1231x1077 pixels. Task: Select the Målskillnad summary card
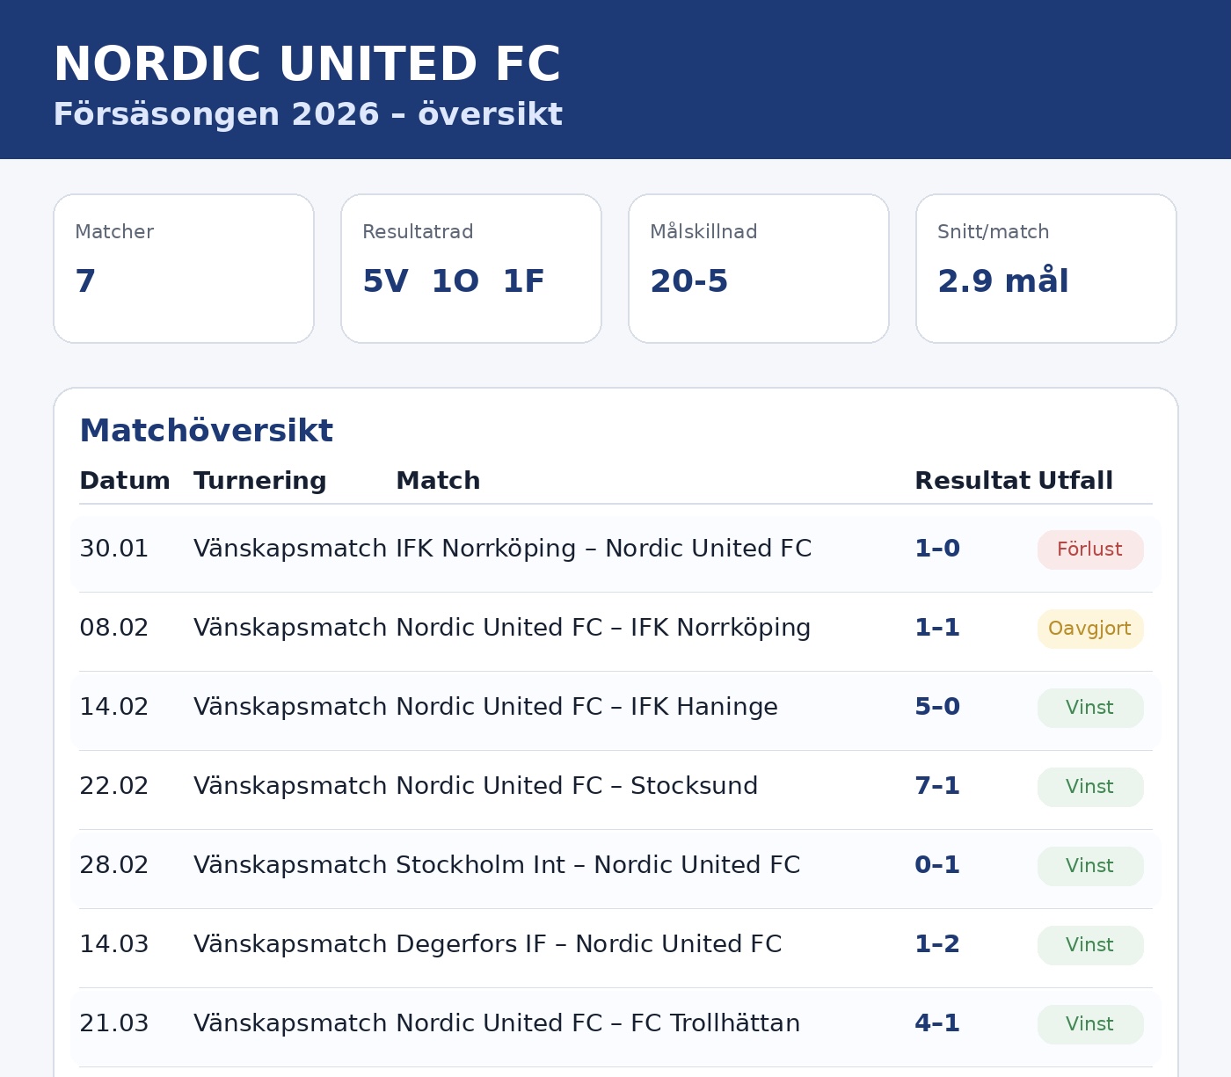click(759, 268)
